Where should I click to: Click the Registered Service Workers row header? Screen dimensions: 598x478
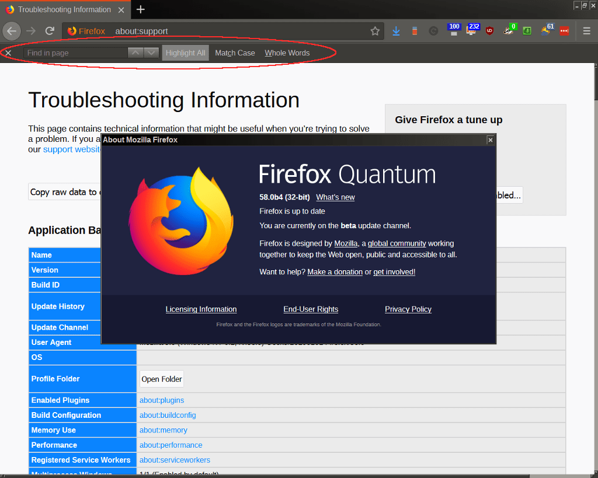coord(82,460)
